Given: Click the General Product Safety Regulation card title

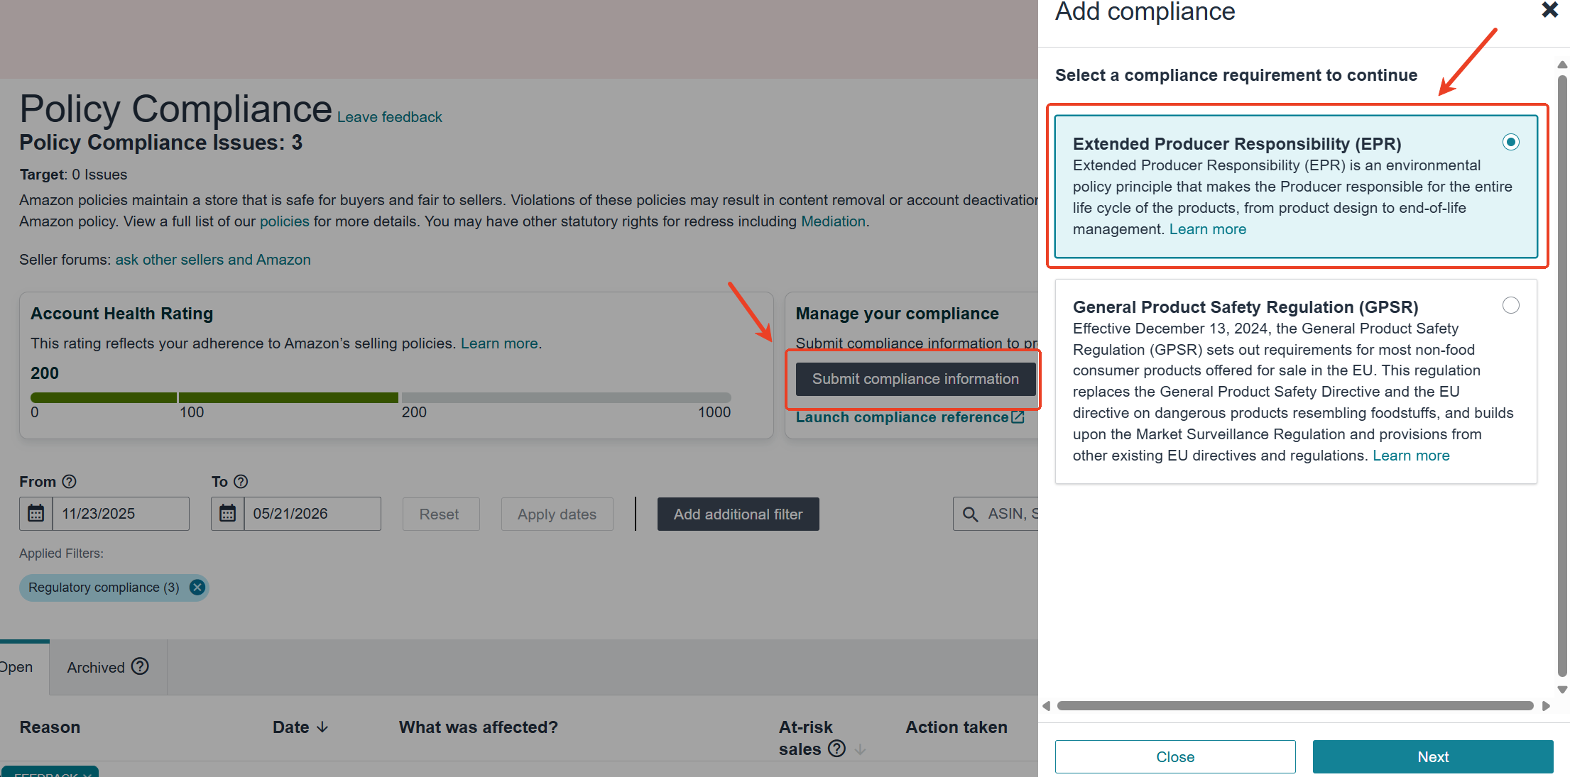Looking at the screenshot, I should click(1245, 307).
